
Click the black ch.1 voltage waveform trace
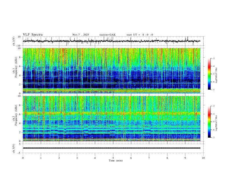click(111, 41)
